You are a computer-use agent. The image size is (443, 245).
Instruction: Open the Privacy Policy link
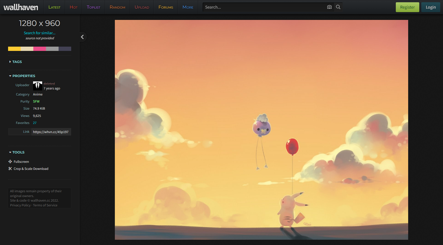coord(20,205)
